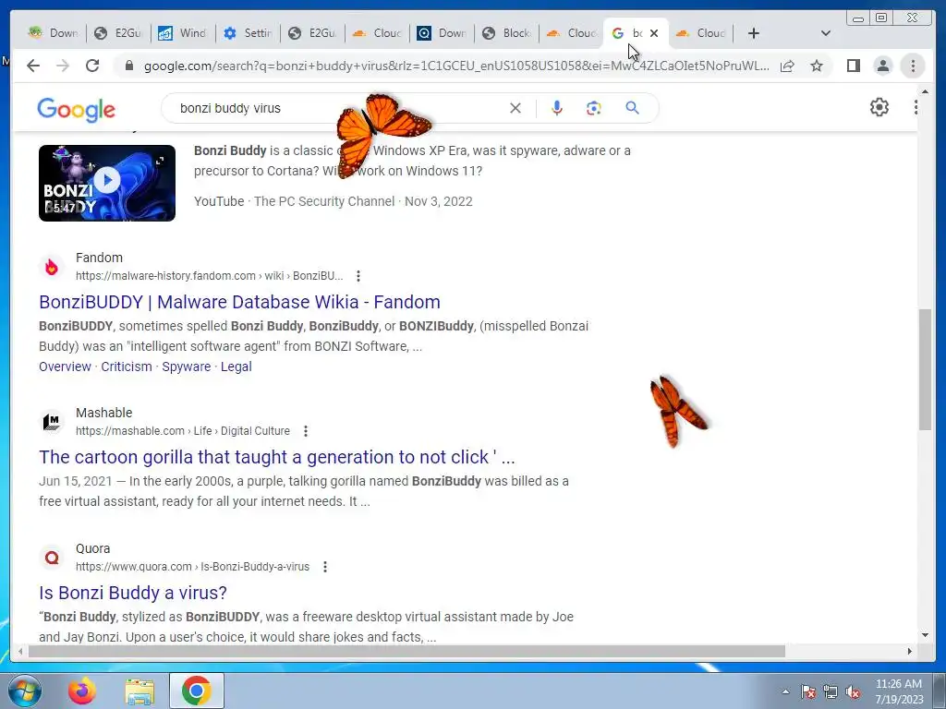Start a voice search with microphone

pyautogui.click(x=557, y=108)
